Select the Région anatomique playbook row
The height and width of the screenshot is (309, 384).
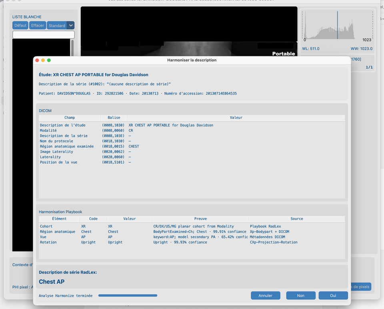[192, 232]
